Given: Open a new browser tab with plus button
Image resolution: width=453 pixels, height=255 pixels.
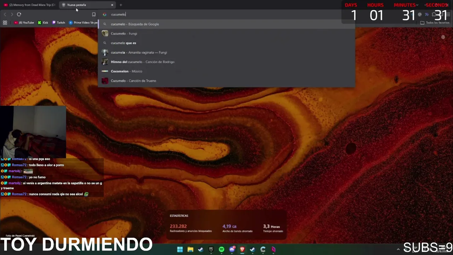Looking at the screenshot, I should (x=121, y=5).
